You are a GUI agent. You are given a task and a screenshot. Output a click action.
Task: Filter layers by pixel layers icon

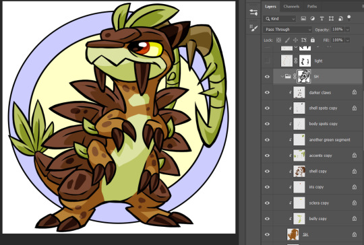(303, 19)
